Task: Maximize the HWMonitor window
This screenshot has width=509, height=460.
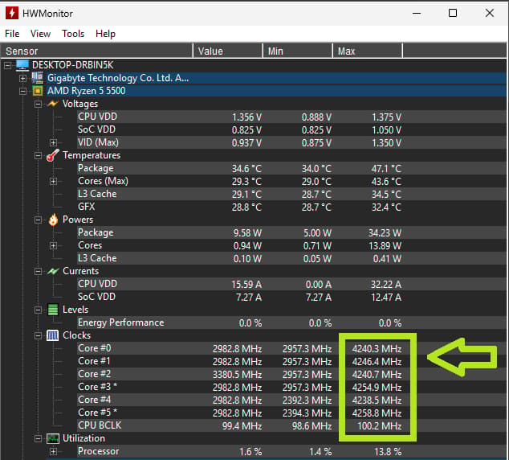Action: pos(453,14)
